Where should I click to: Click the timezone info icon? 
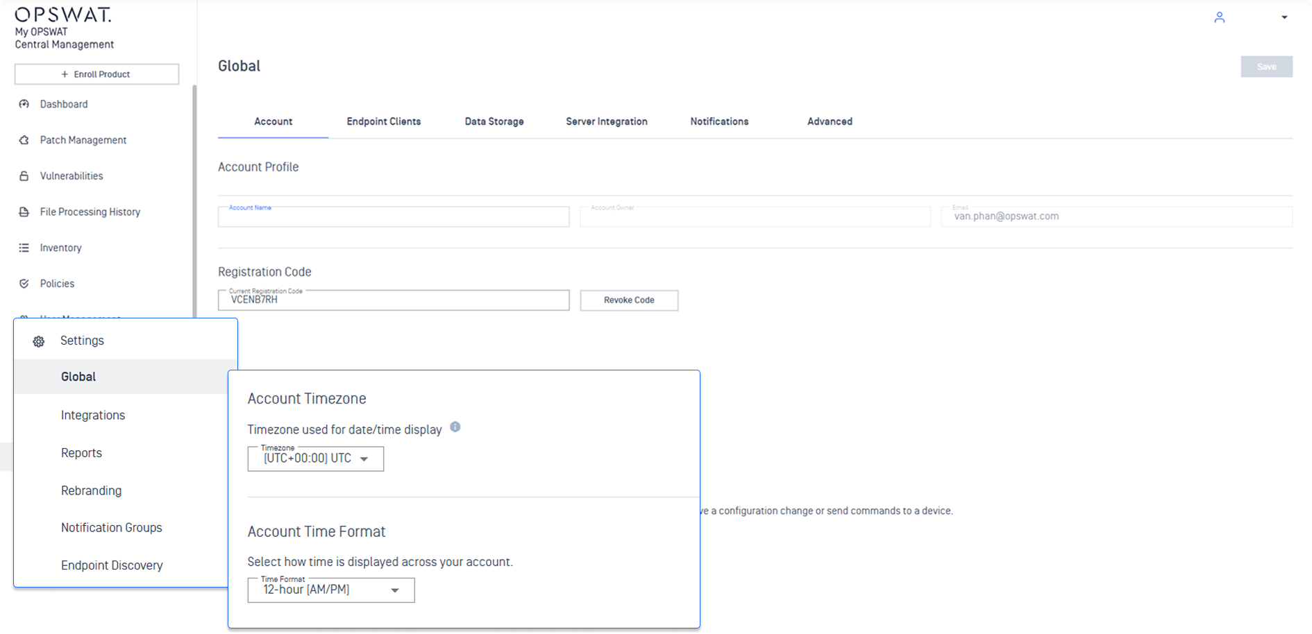point(455,427)
